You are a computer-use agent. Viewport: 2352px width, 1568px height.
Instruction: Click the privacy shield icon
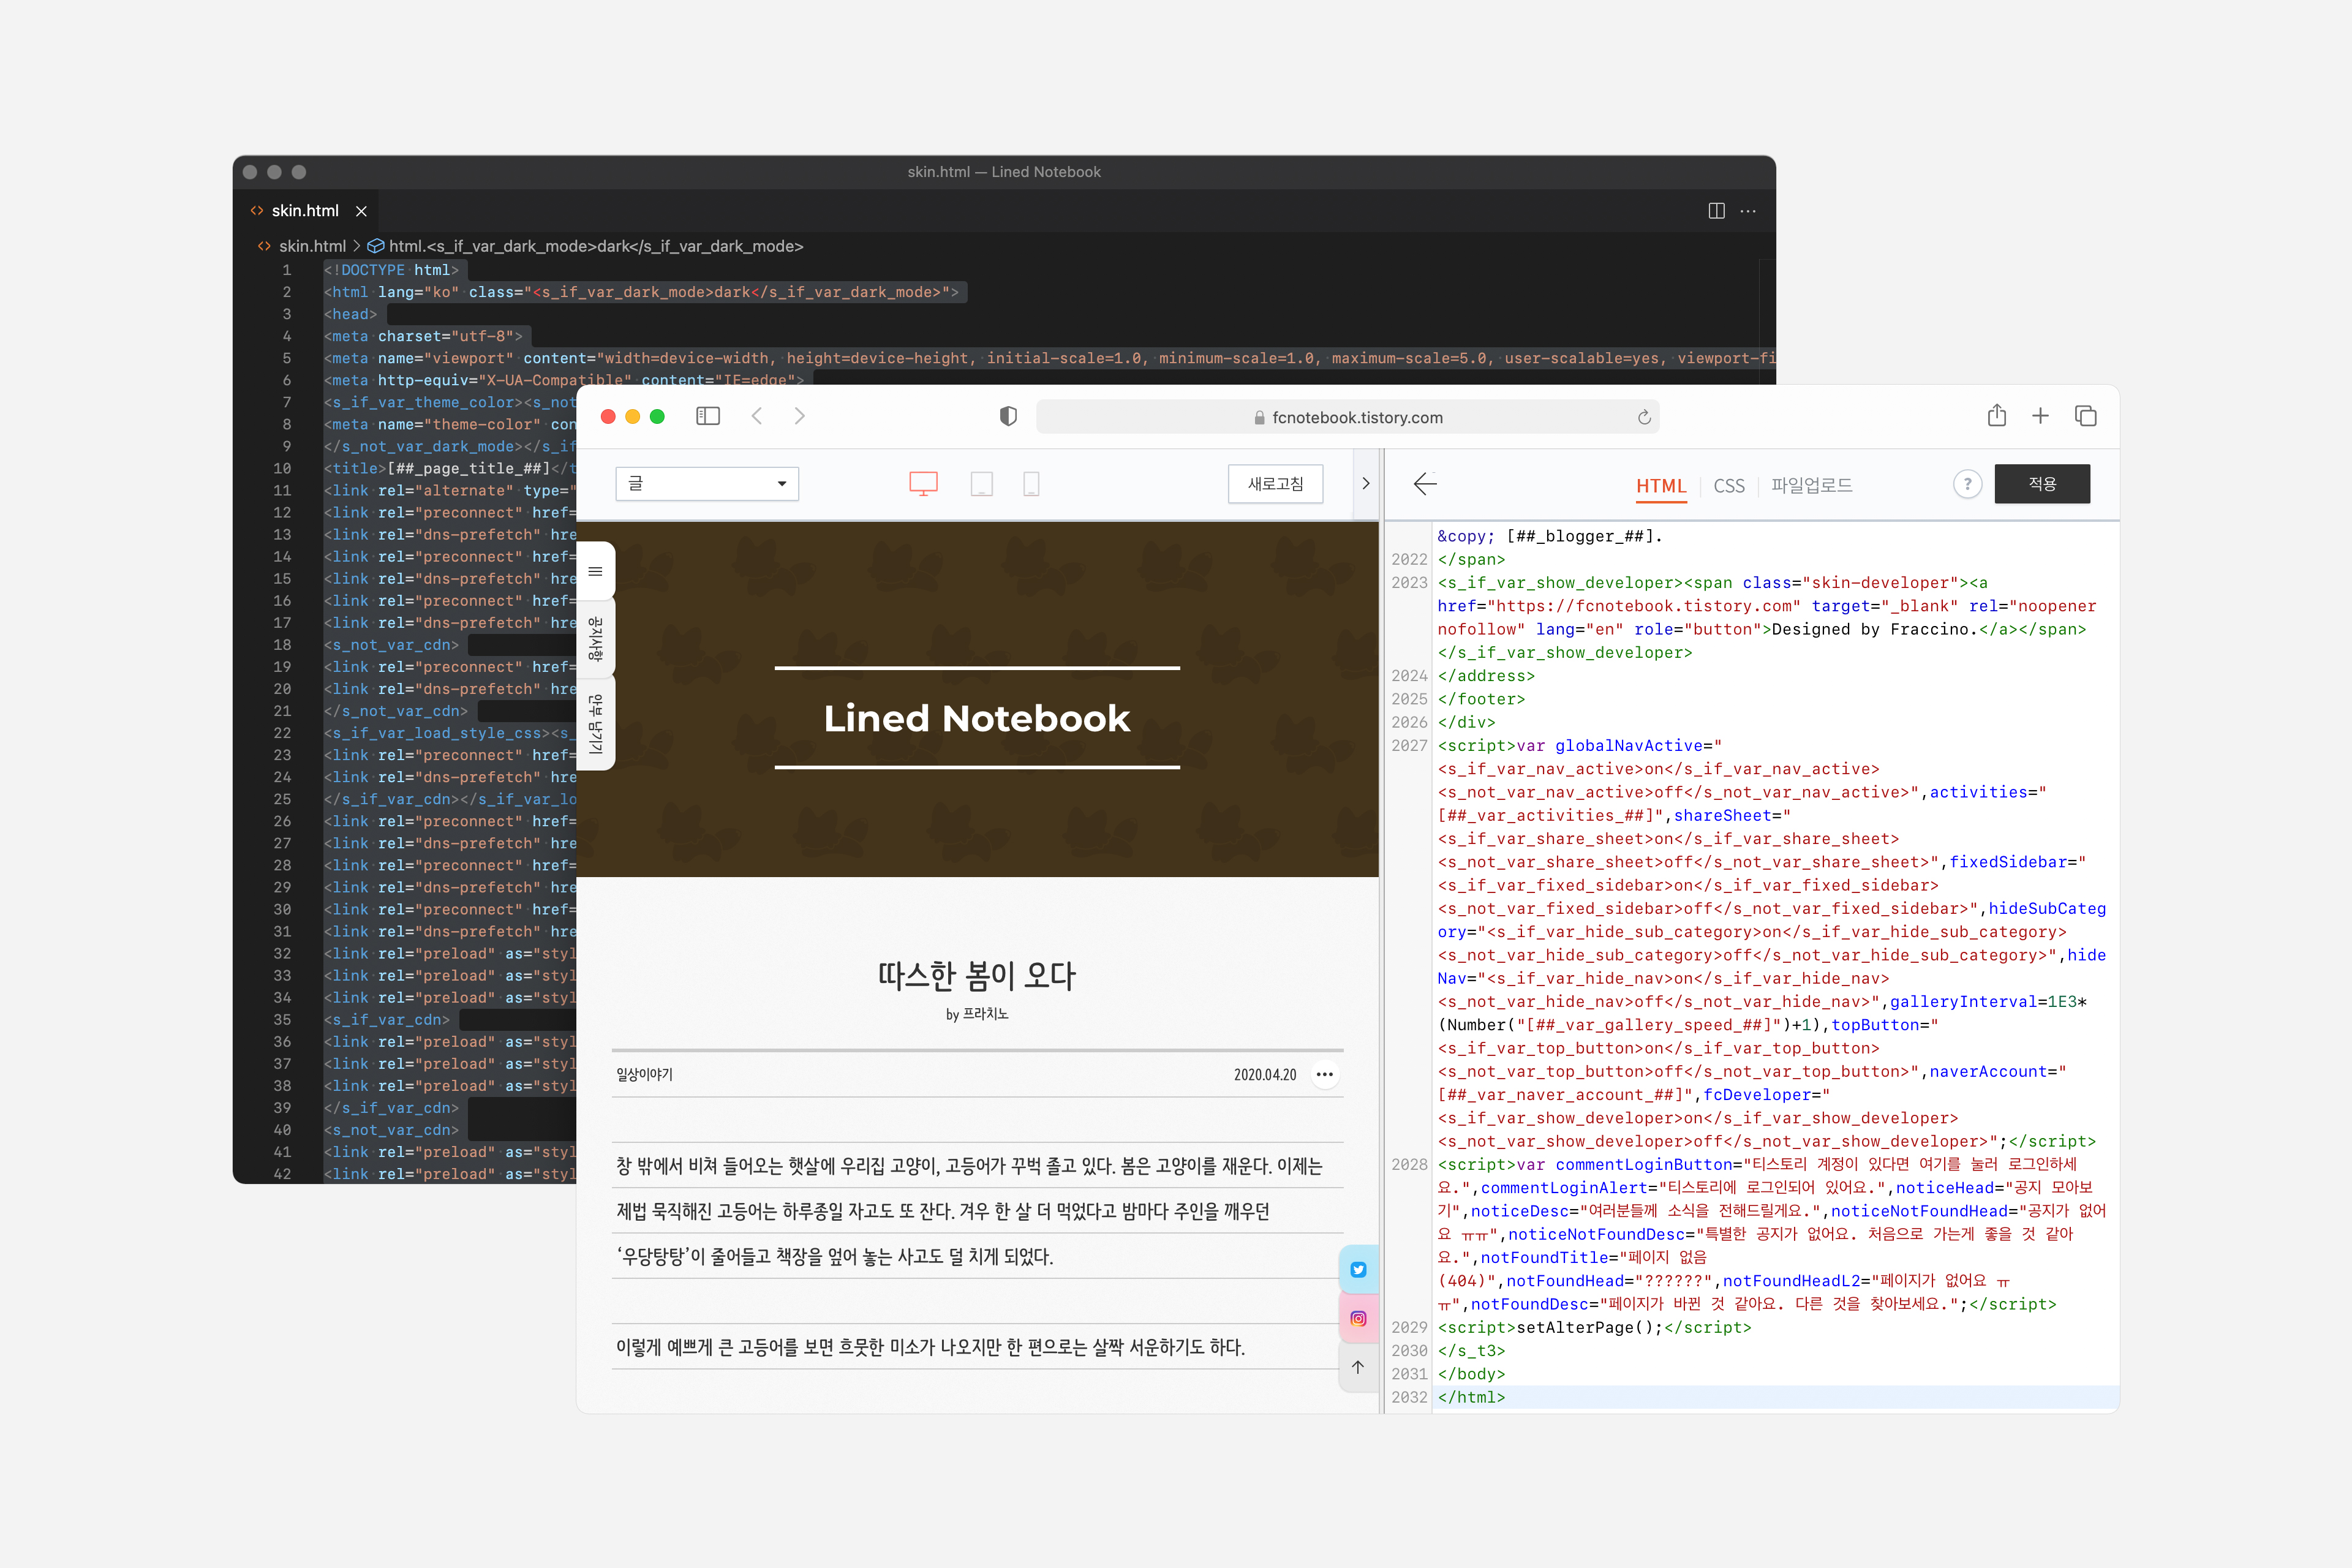click(x=1008, y=416)
